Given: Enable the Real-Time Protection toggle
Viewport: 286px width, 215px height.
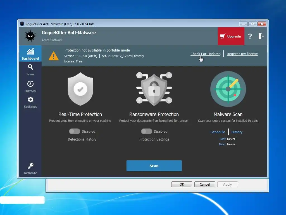Looking at the screenshot, I should (74, 131).
